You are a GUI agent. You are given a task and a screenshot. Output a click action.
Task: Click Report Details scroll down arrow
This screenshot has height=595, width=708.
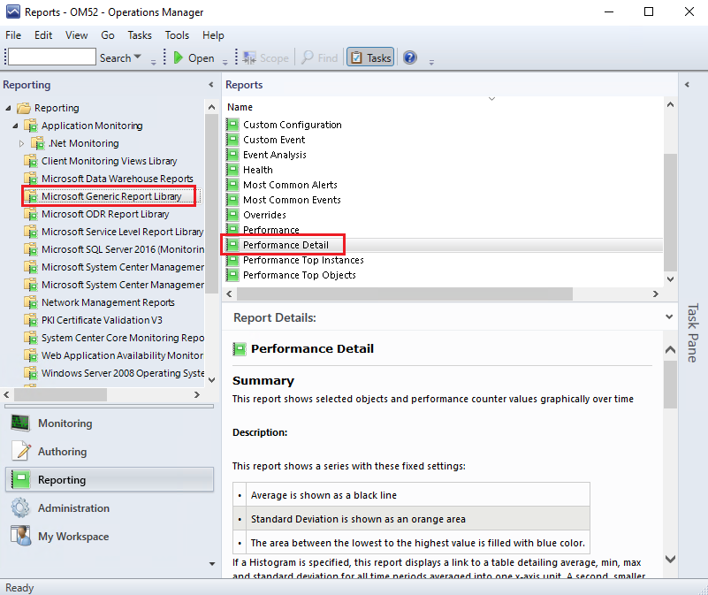671,560
